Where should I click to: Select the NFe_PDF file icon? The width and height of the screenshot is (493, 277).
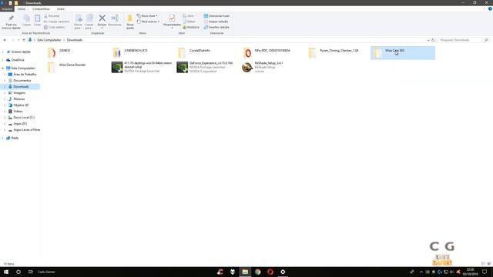coord(247,53)
